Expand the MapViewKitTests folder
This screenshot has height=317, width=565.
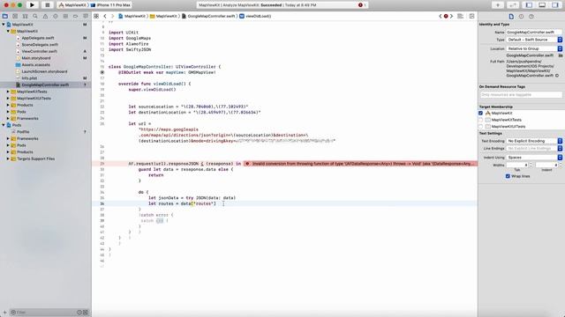coord(8,92)
